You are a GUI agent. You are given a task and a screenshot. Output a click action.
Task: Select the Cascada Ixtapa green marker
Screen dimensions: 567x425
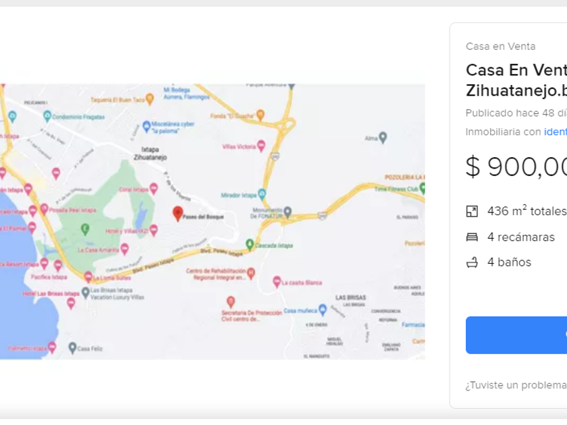(250, 244)
